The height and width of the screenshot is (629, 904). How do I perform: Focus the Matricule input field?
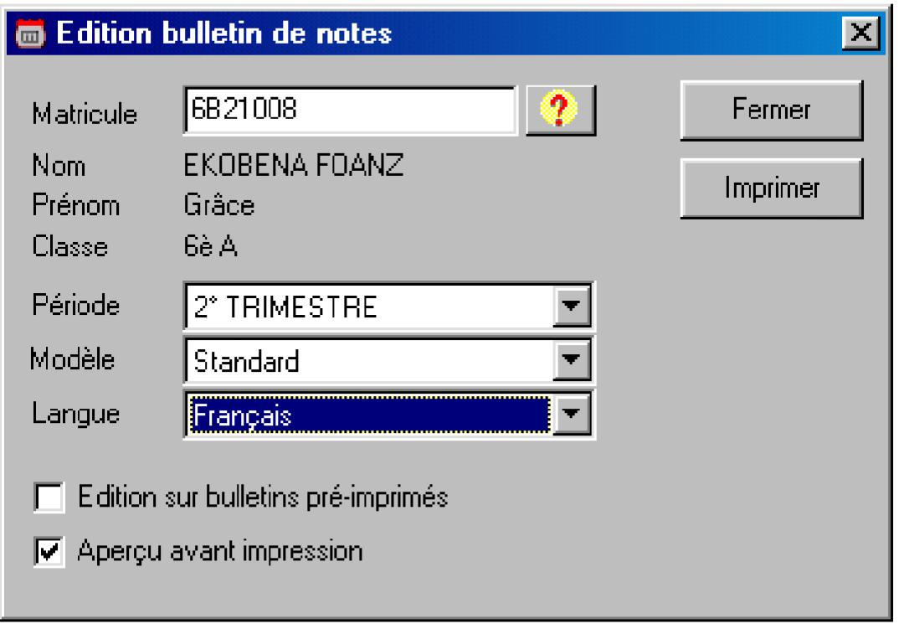(348, 111)
